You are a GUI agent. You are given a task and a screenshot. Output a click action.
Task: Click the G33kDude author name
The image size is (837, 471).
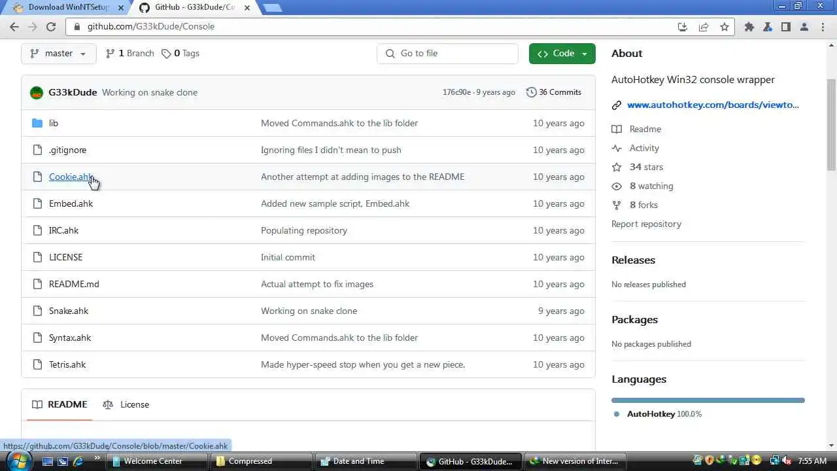(x=73, y=92)
